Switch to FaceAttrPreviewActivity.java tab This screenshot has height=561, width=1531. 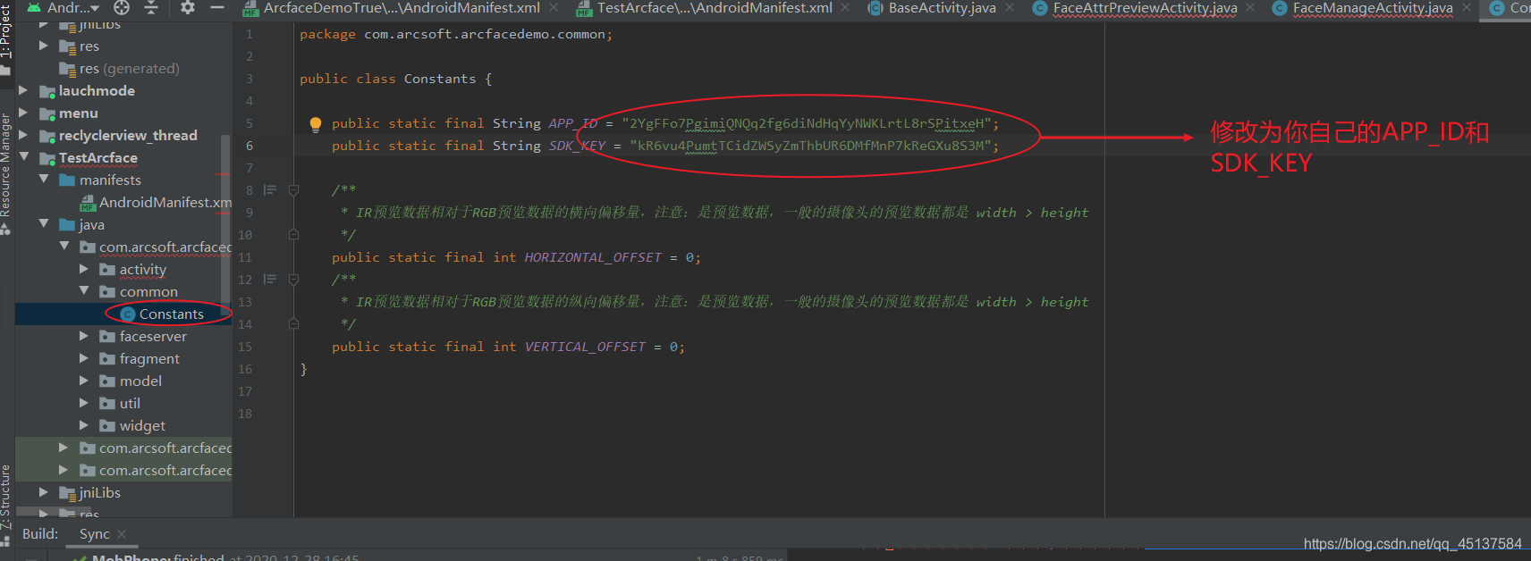[1145, 8]
